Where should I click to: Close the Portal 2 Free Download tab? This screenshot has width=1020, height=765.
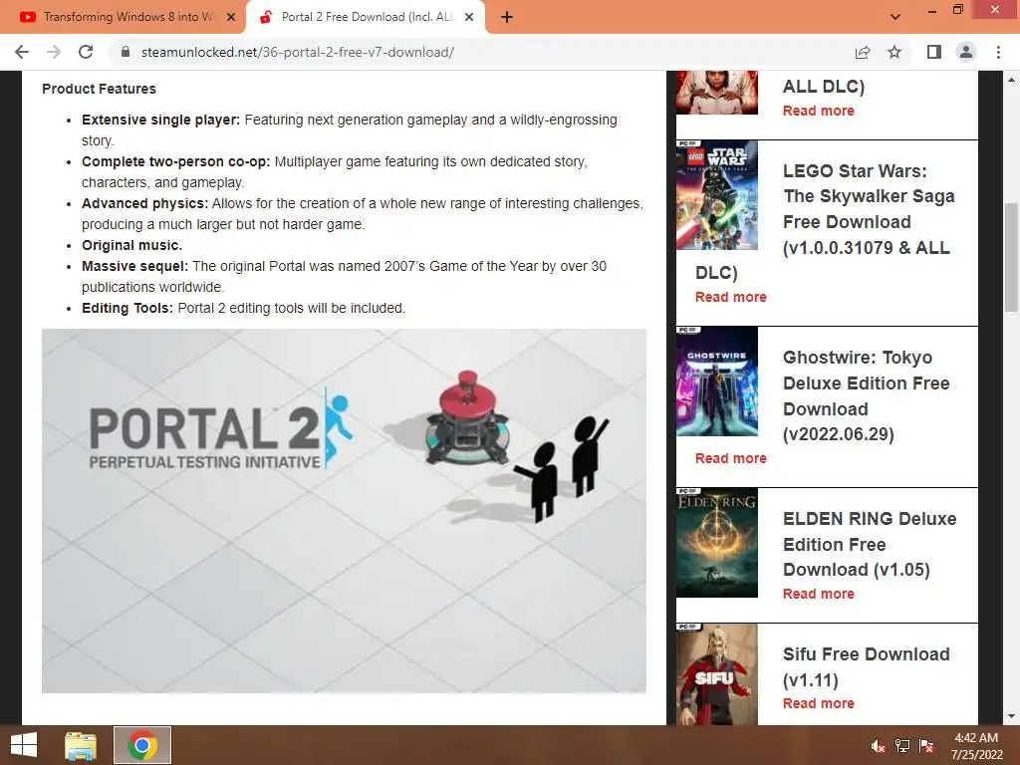tap(469, 18)
